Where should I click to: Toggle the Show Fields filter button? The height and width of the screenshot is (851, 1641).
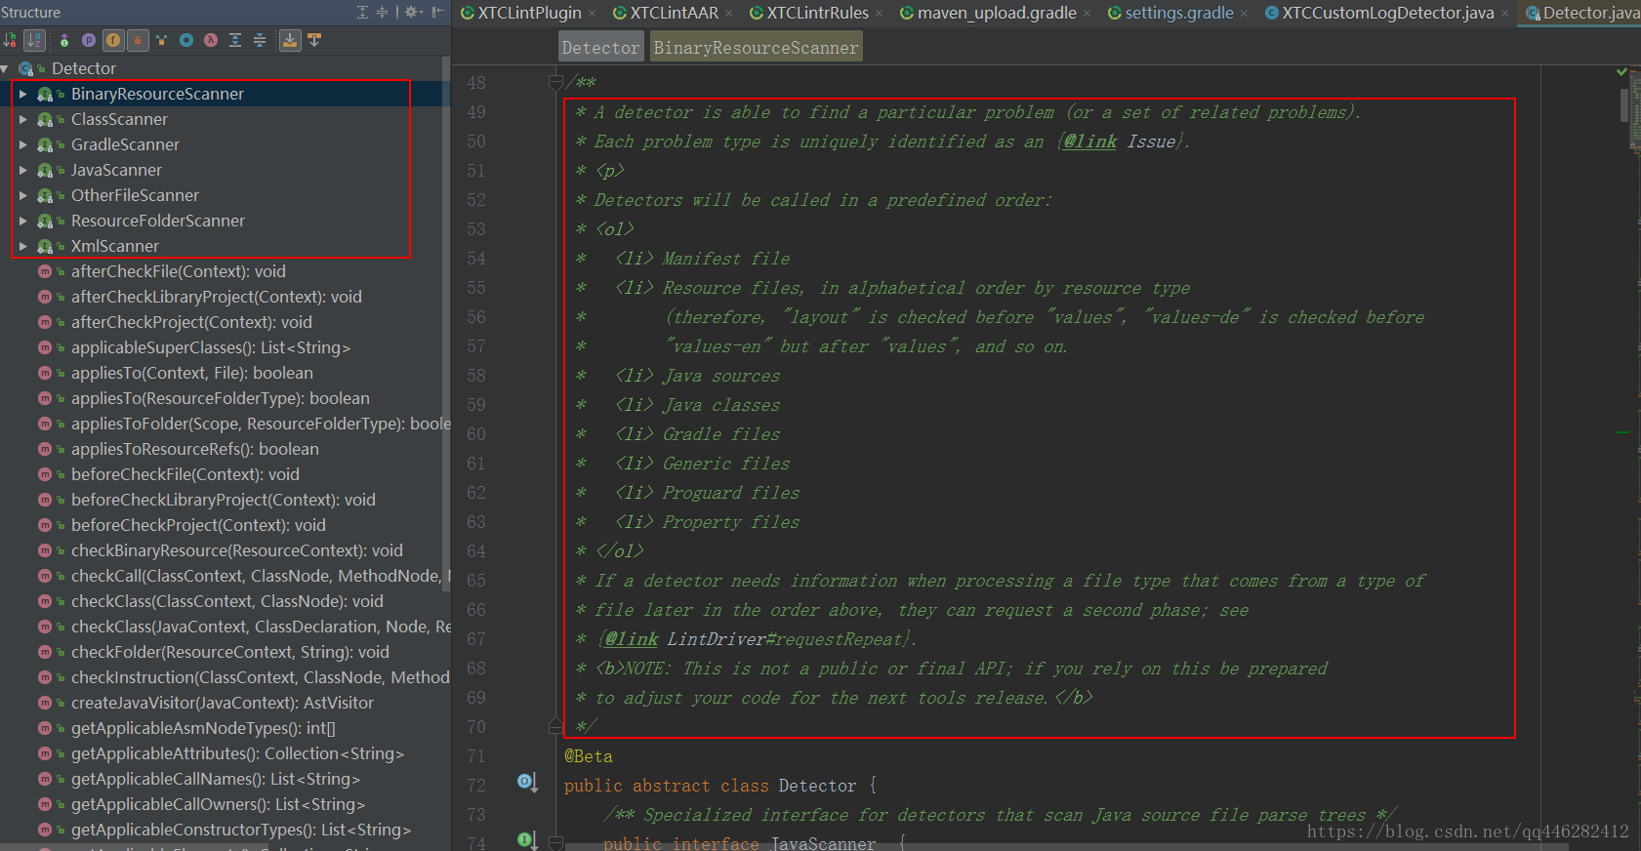click(x=113, y=40)
